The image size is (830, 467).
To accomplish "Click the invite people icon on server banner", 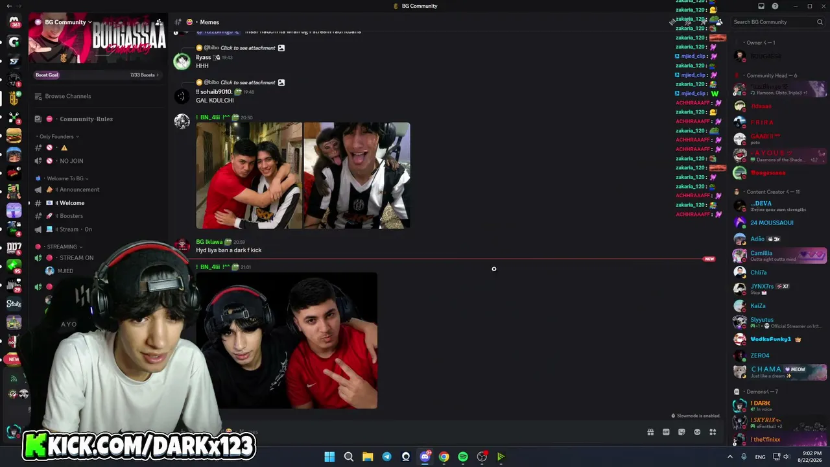I will 159,22.
